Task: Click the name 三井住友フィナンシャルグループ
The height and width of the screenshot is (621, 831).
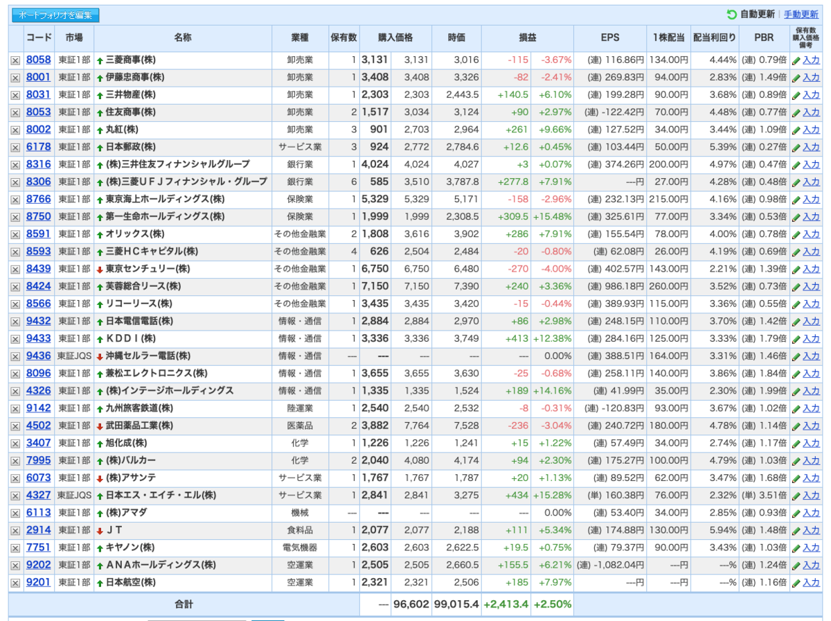Action: click(178, 164)
